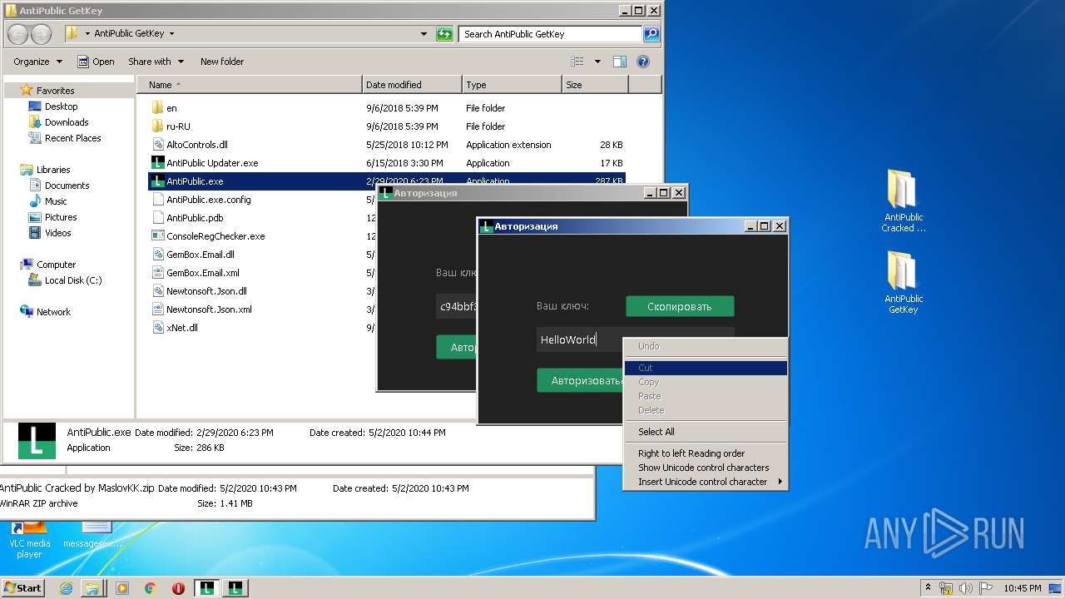
Task: Open Desktop in navigation pane
Action: click(x=61, y=106)
